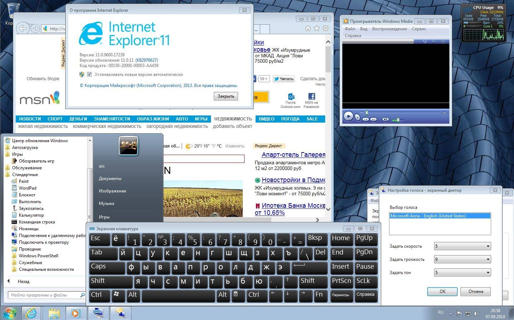The image size is (514, 320).
Task: Click the Internet Explorer taskbar icon
Action: pyautogui.click(x=31, y=313)
